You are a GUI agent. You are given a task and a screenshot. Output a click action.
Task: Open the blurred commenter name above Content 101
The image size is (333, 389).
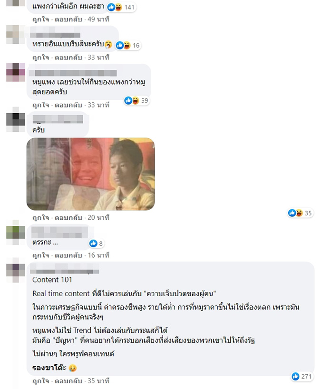pyautogui.click(x=65, y=269)
